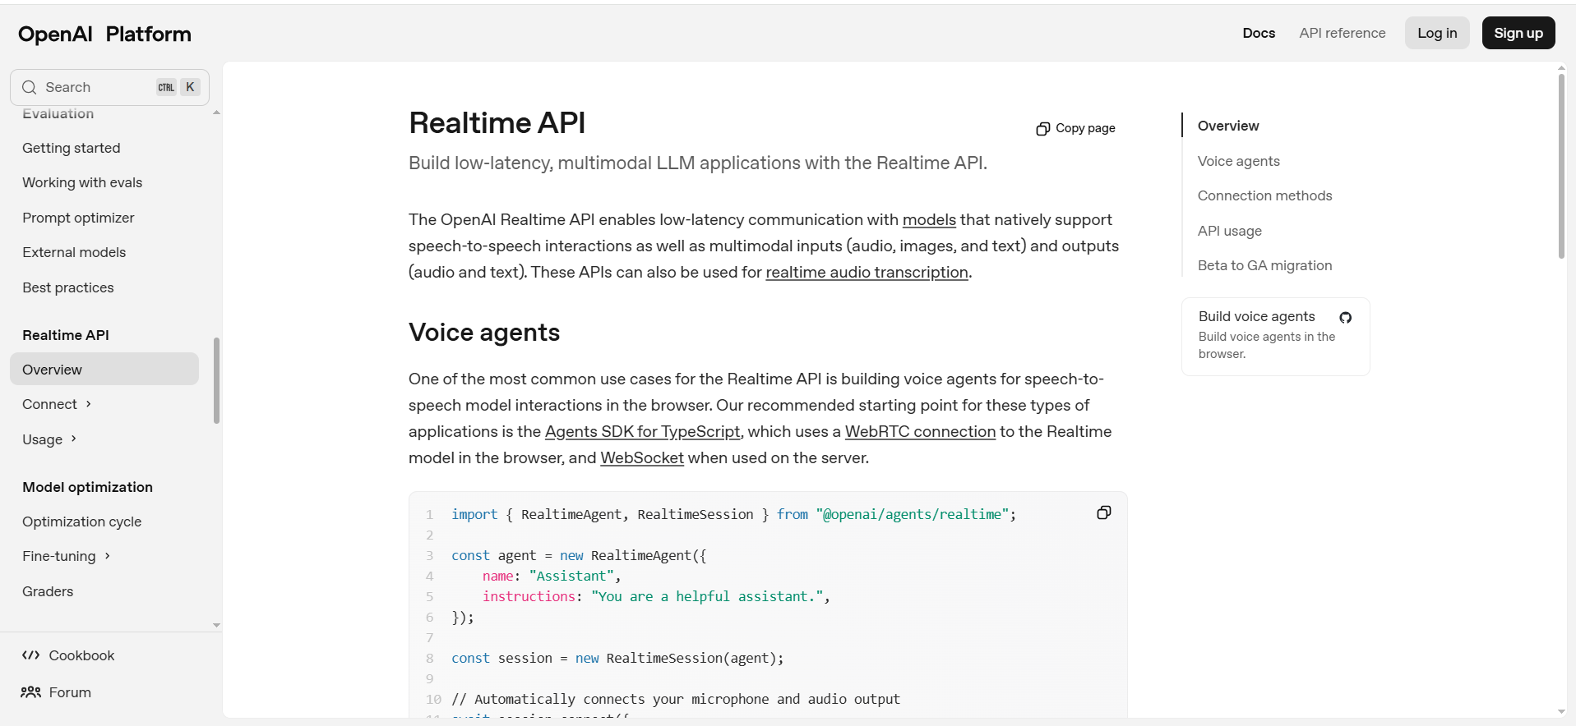1576x726 pixels.
Task: Click the Copy page icon
Action: 1042,129
